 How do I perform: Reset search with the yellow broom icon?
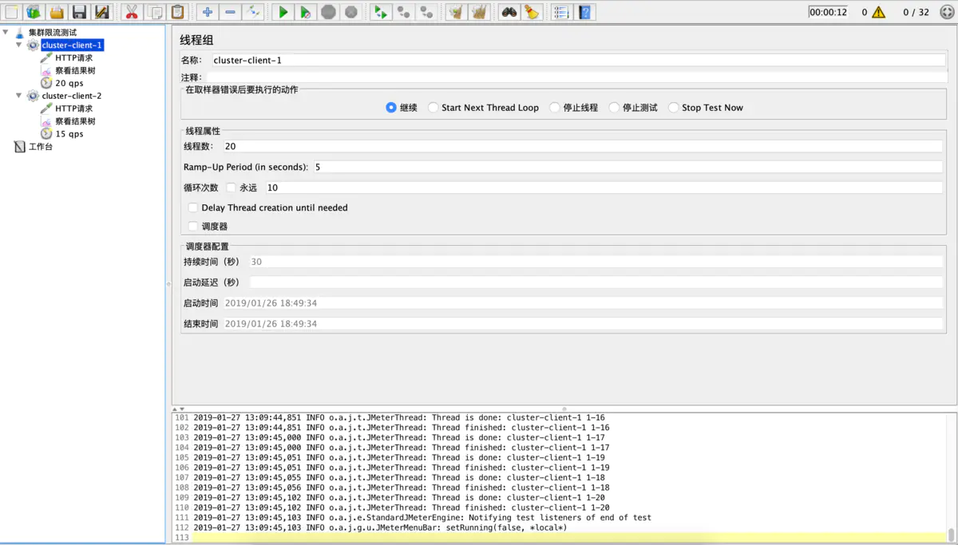pyautogui.click(x=532, y=12)
